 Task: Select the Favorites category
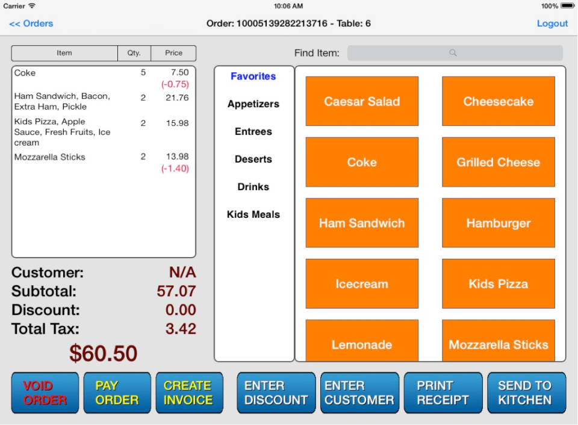click(x=253, y=76)
